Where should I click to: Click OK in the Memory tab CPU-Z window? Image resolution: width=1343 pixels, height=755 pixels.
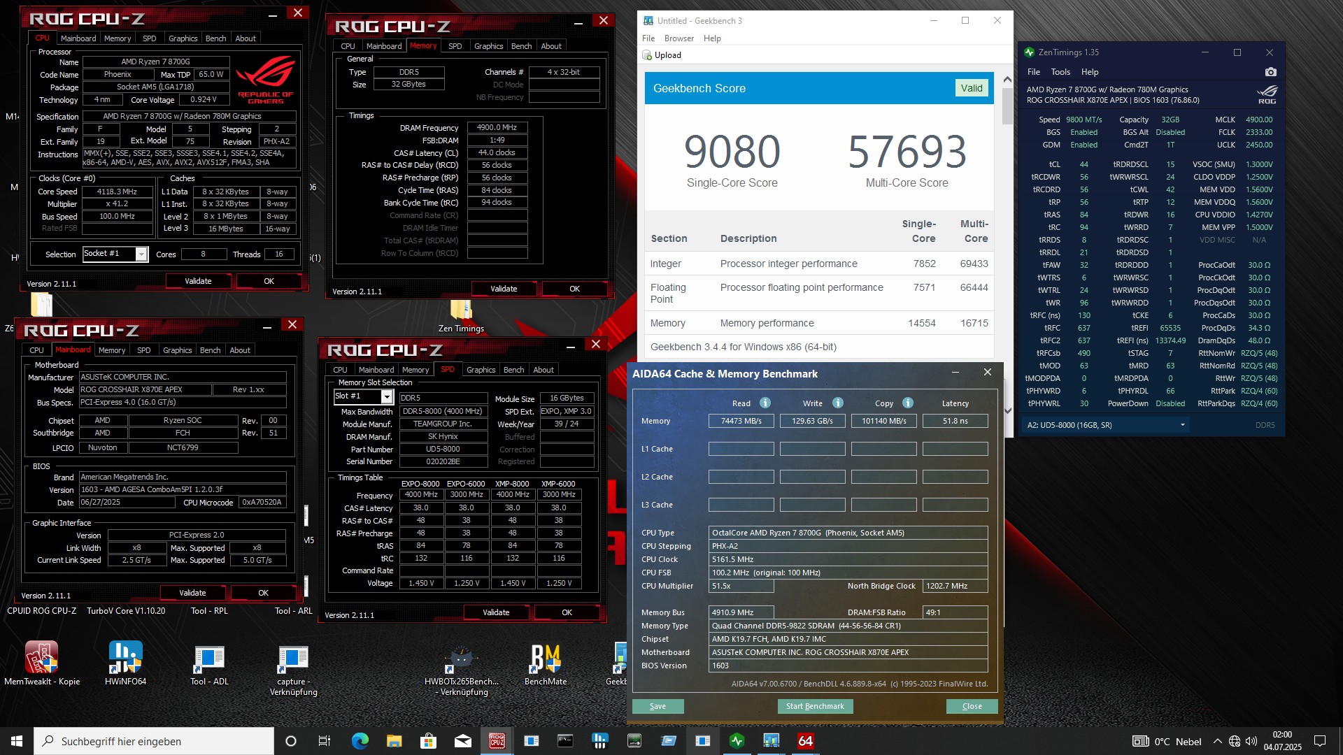(x=574, y=289)
